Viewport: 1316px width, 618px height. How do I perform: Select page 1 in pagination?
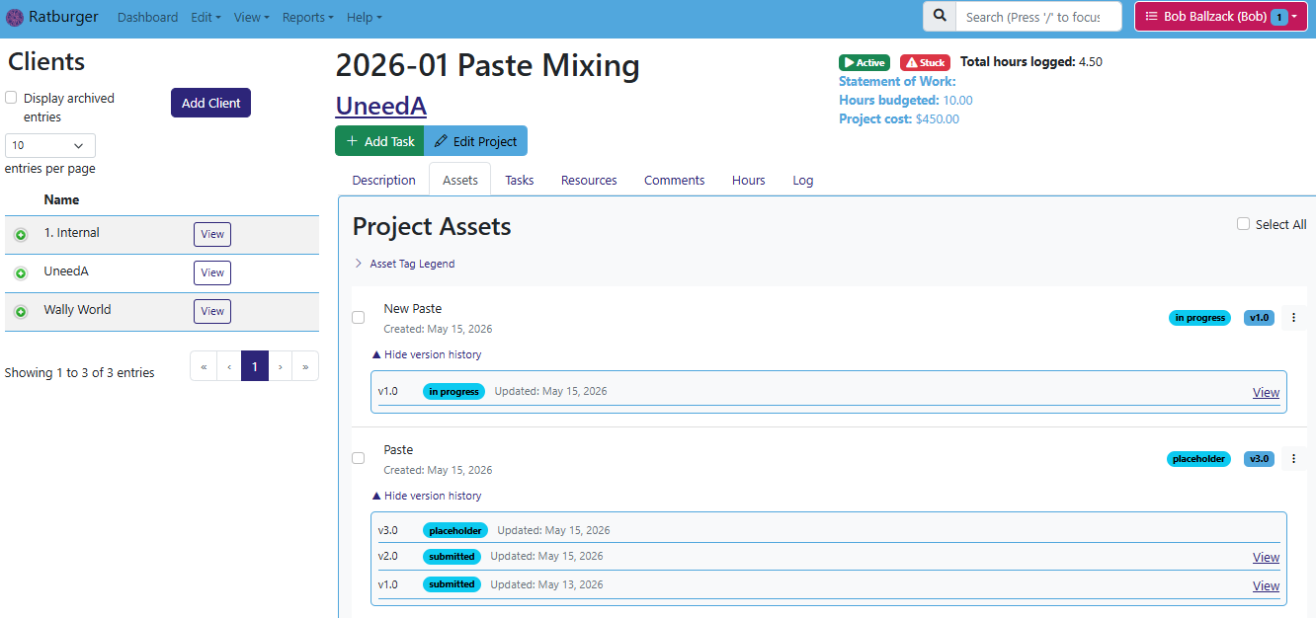[255, 366]
